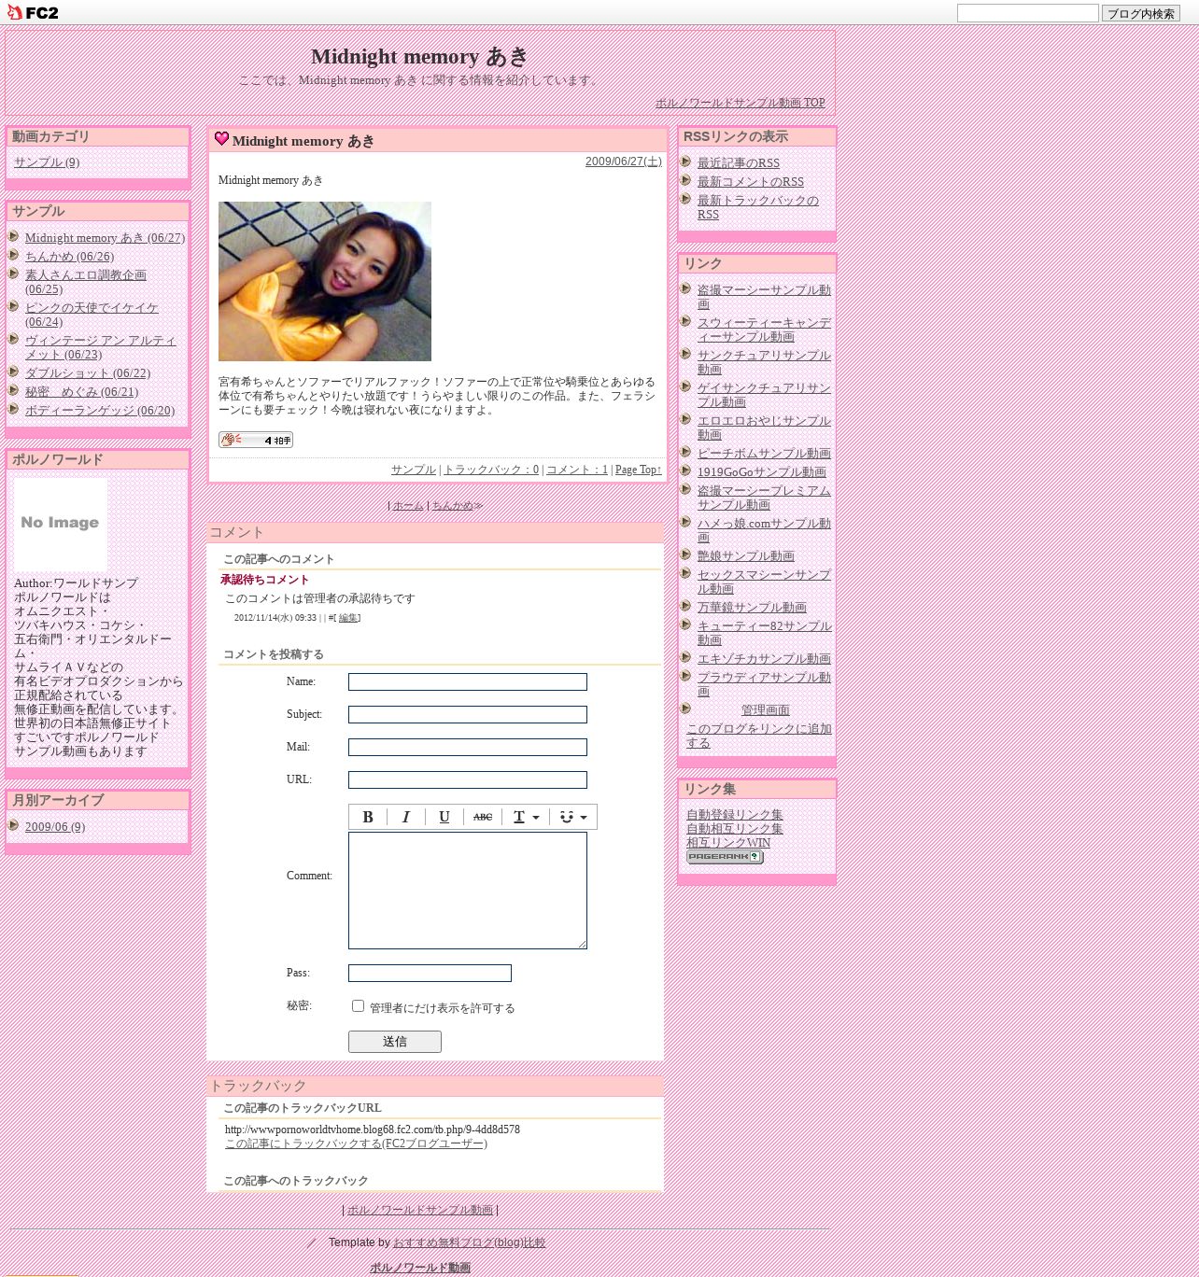Toggle italic formatting in comment editor
The height and width of the screenshot is (1277, 1199).
pos(406,817)
